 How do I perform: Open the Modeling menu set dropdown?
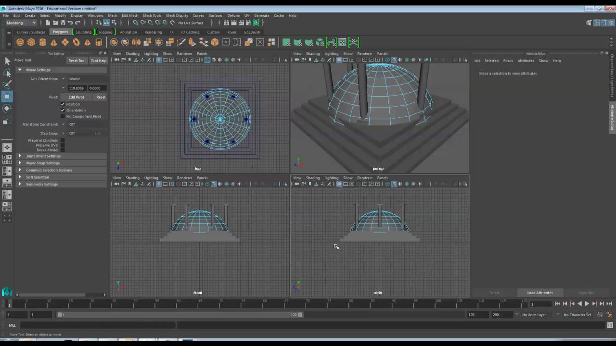tap(21, 23)
